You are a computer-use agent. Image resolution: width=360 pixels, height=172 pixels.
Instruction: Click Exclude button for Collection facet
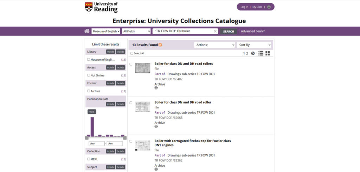(x=121, y=151)
